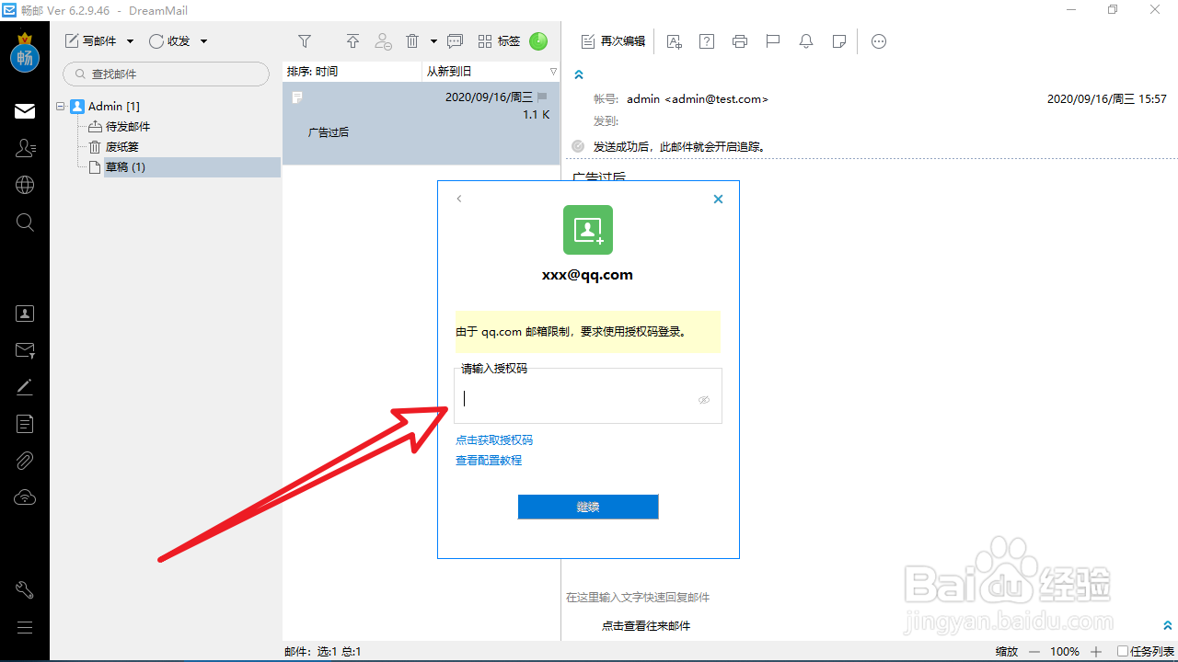Collapse the email header double chevron
The width and height of the screenshot is (1178, 662).
click(579, 74)
